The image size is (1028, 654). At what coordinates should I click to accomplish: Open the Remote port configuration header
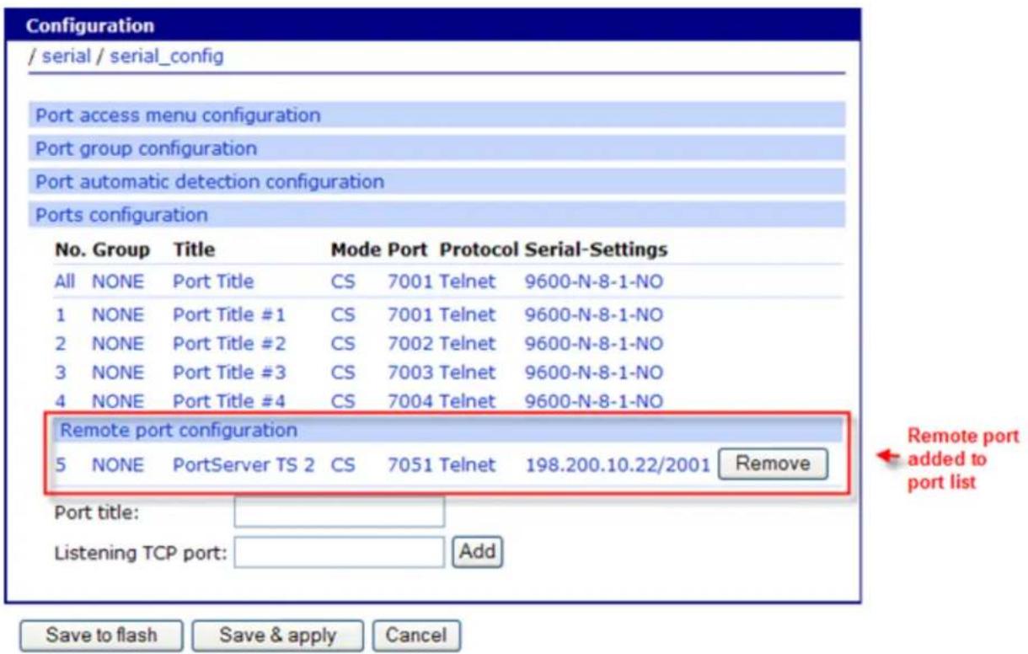448,430
